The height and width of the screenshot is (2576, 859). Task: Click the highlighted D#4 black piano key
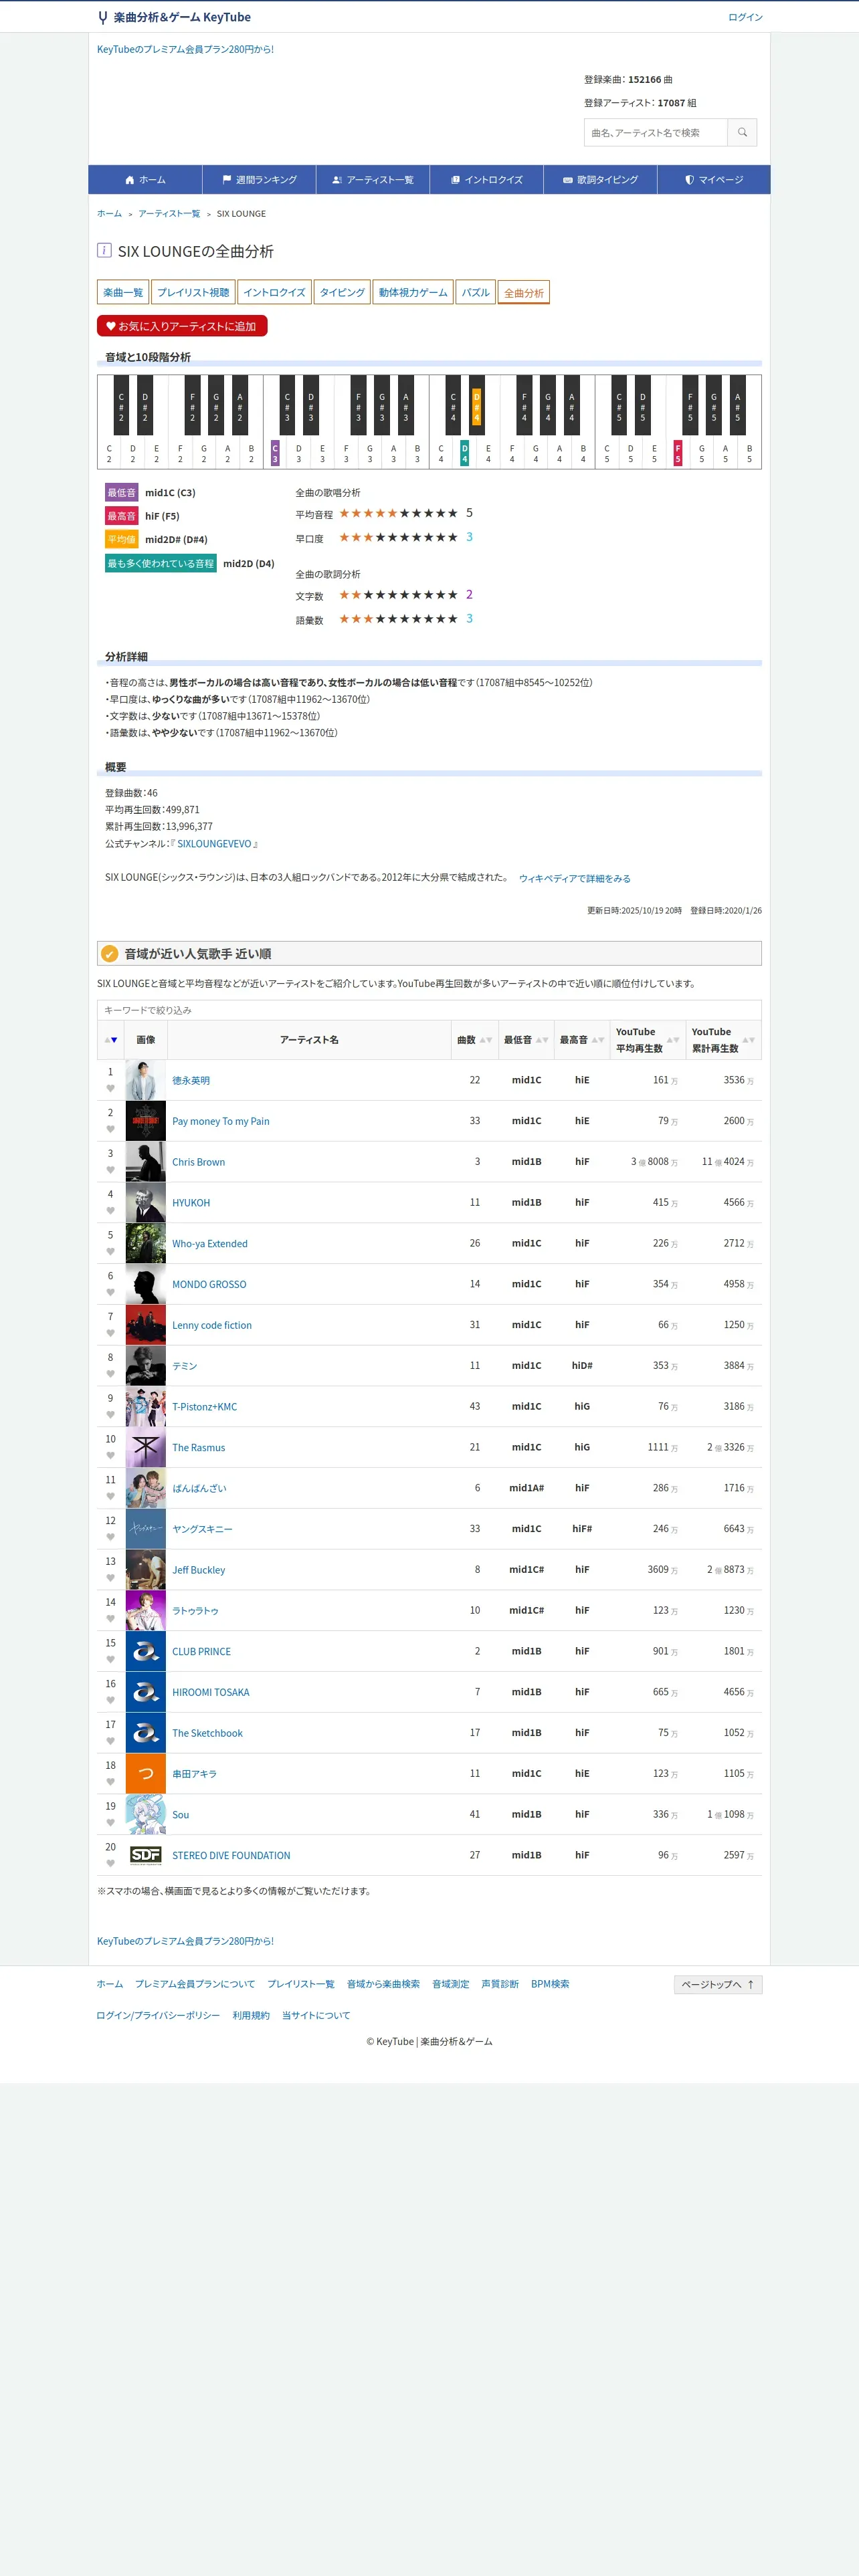pyautogui.click(x=476, y=407)
